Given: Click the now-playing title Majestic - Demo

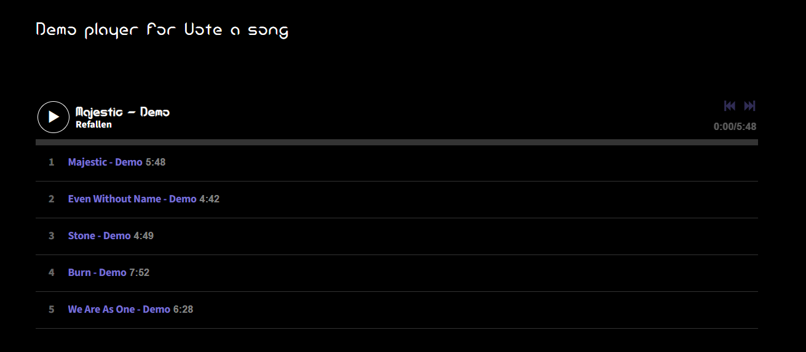Looking at the screenshot, I should (122, 112).
